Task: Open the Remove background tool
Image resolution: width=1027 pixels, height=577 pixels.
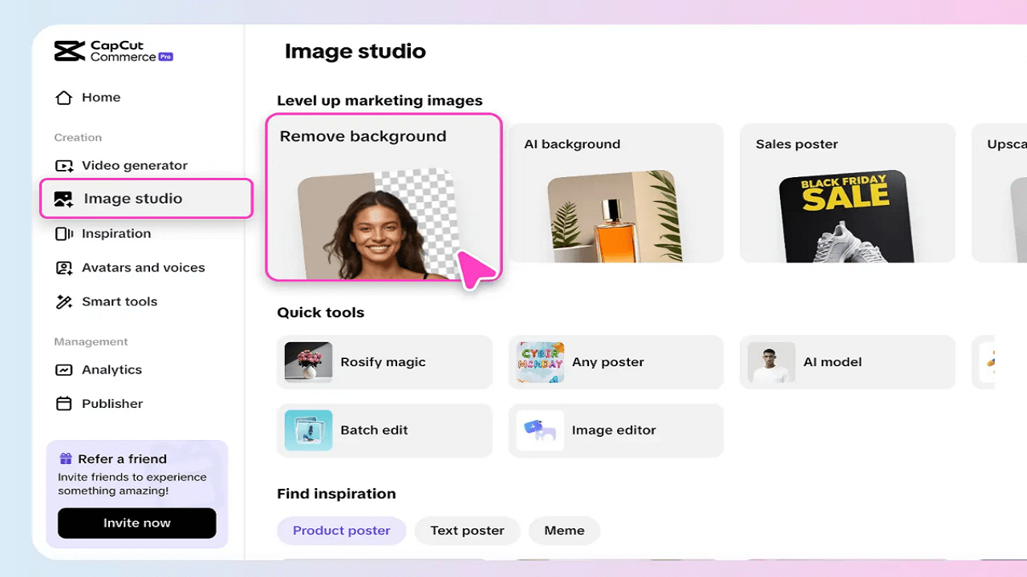Action: [384, 196]
